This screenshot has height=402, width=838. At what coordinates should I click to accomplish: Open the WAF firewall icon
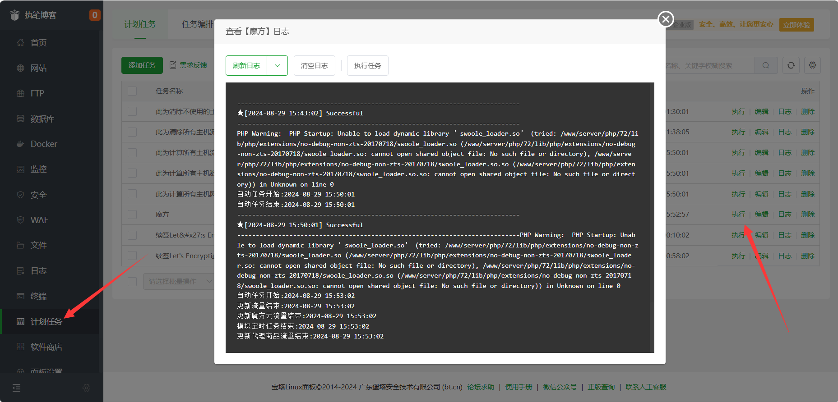tap(20, 220)
